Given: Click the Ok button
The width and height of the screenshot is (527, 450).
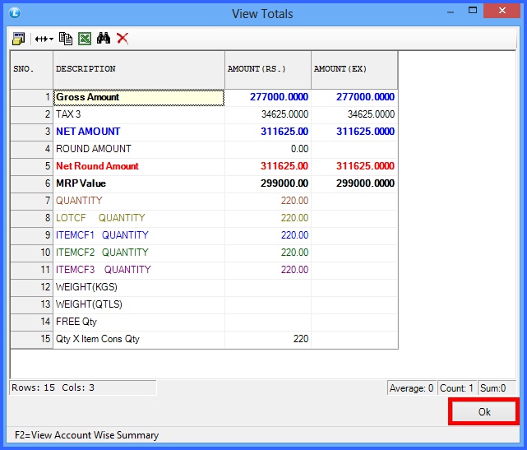Looking at the screenshot, I should click(484, 411).
